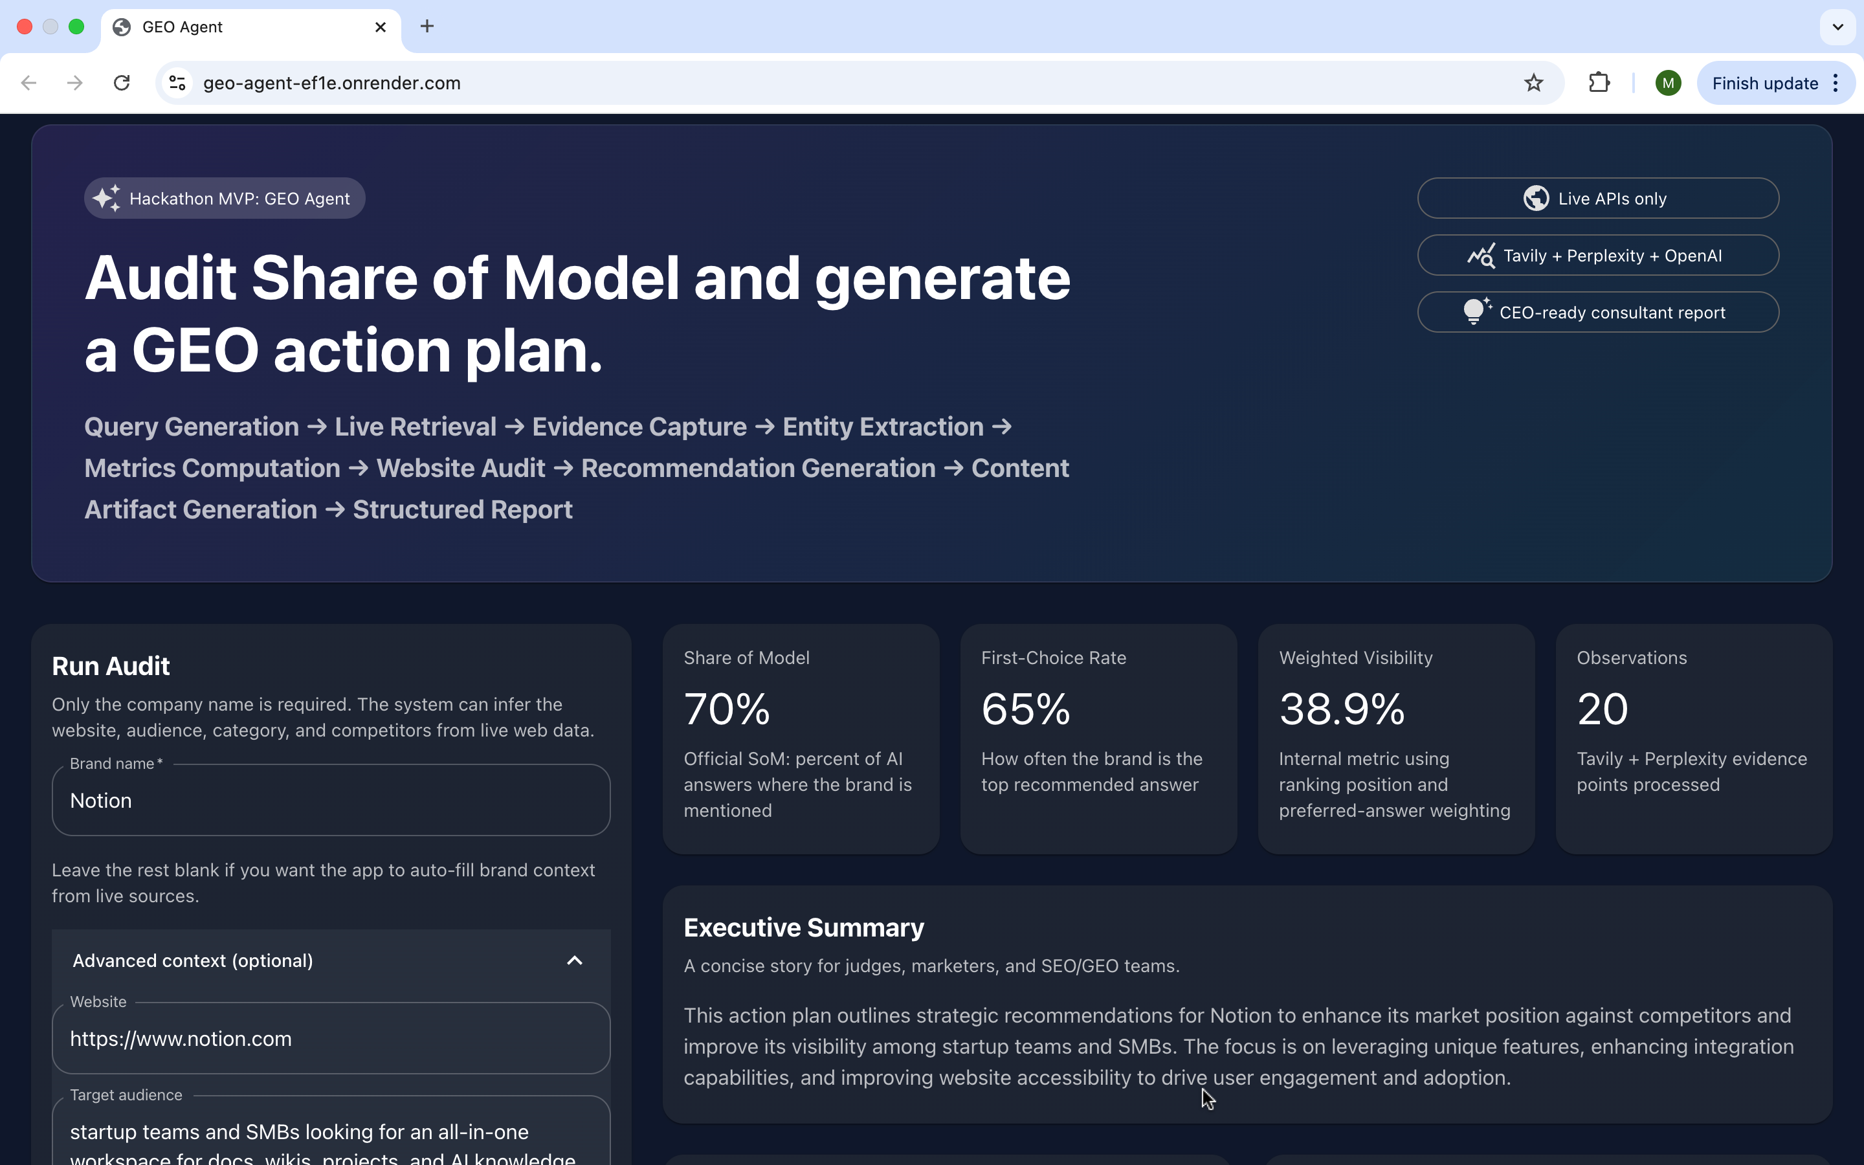
Task: Click the Brand name input field
Action: (x=331, y=801)
